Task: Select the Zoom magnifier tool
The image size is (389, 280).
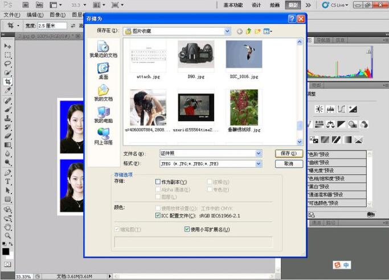Action: click(x=8, y=235)
